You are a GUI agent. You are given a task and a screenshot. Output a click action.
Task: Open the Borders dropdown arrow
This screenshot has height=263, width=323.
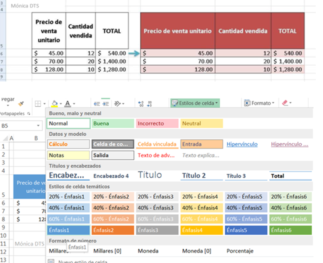44,104
